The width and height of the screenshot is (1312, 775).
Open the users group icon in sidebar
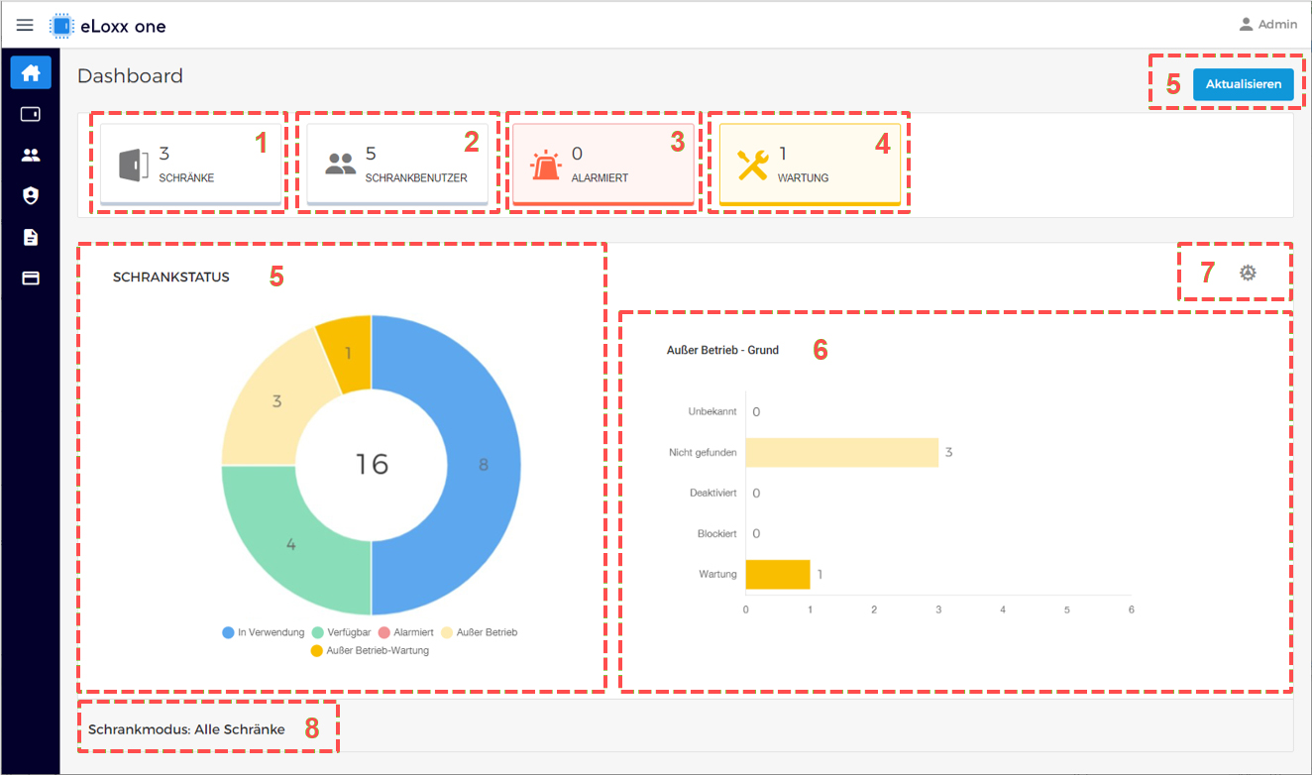[x=31, y=155]
